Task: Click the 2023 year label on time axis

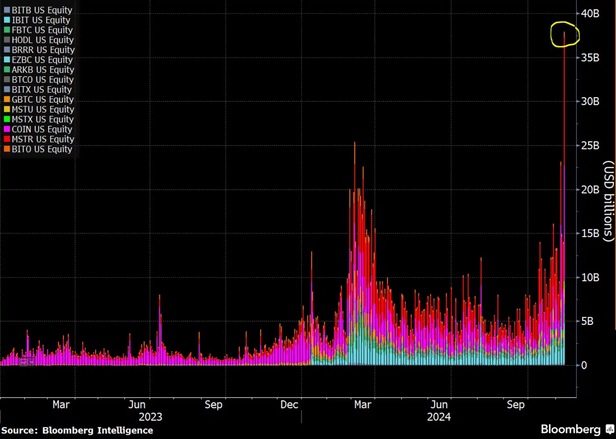Action: tap(150, 417)
